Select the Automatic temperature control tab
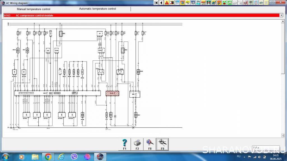Viewport: 287px width, 161px height. tap(97, 9)
